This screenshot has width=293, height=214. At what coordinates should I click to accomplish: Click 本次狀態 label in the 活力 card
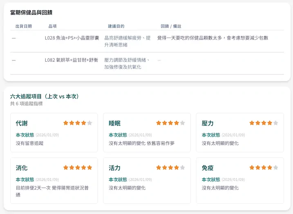coord(118,180)
